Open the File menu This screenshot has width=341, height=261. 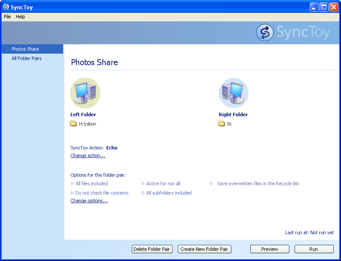point(7,17)
